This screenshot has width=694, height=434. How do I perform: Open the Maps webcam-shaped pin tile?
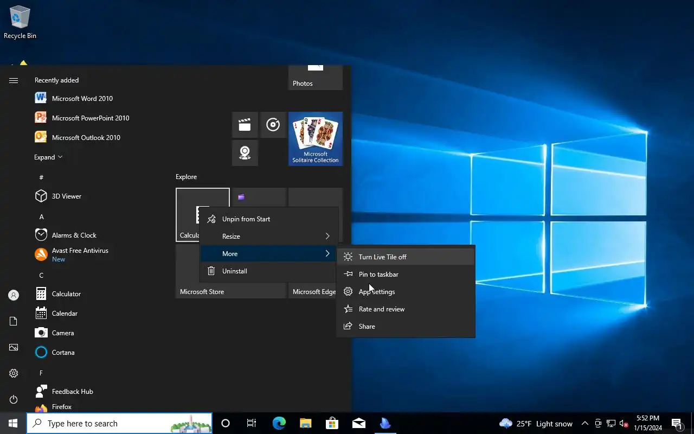tap(245, 153)
